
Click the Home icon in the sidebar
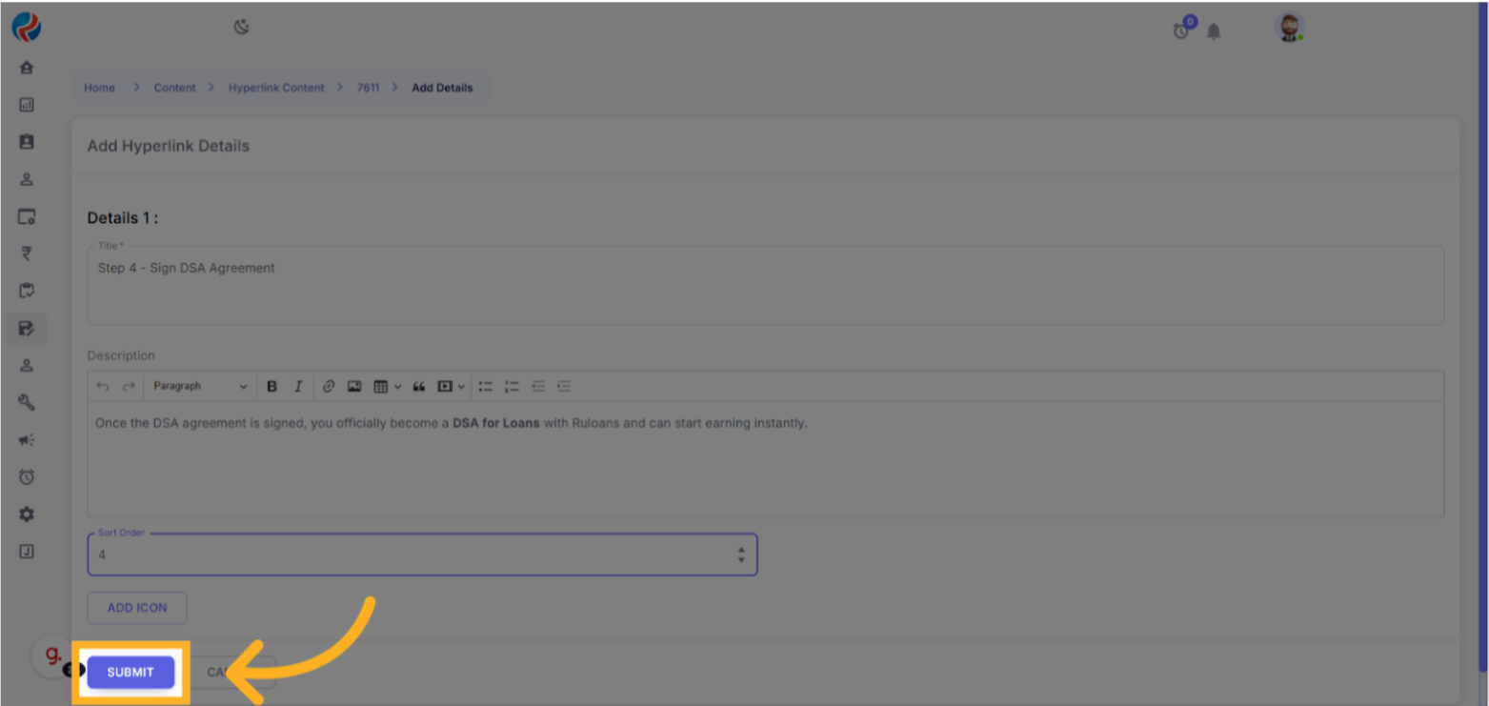pos(27,68)
